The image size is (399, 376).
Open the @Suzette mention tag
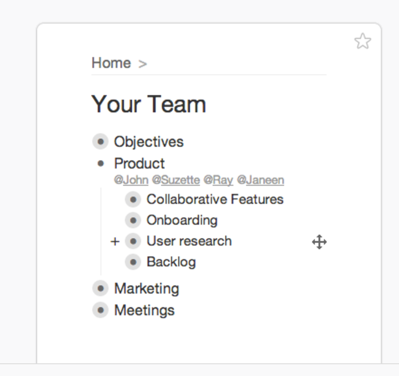point(176,180)
